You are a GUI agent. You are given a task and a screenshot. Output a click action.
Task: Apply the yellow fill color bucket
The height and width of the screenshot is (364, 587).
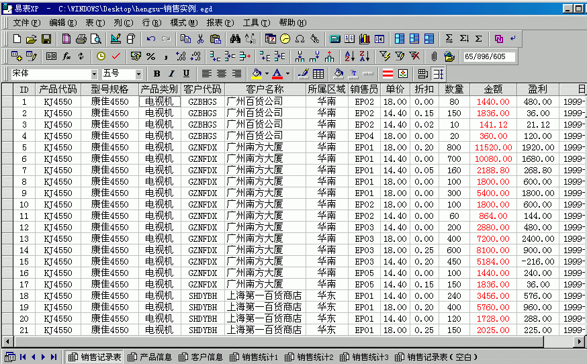pyautogui.click(x=257, y=74)
